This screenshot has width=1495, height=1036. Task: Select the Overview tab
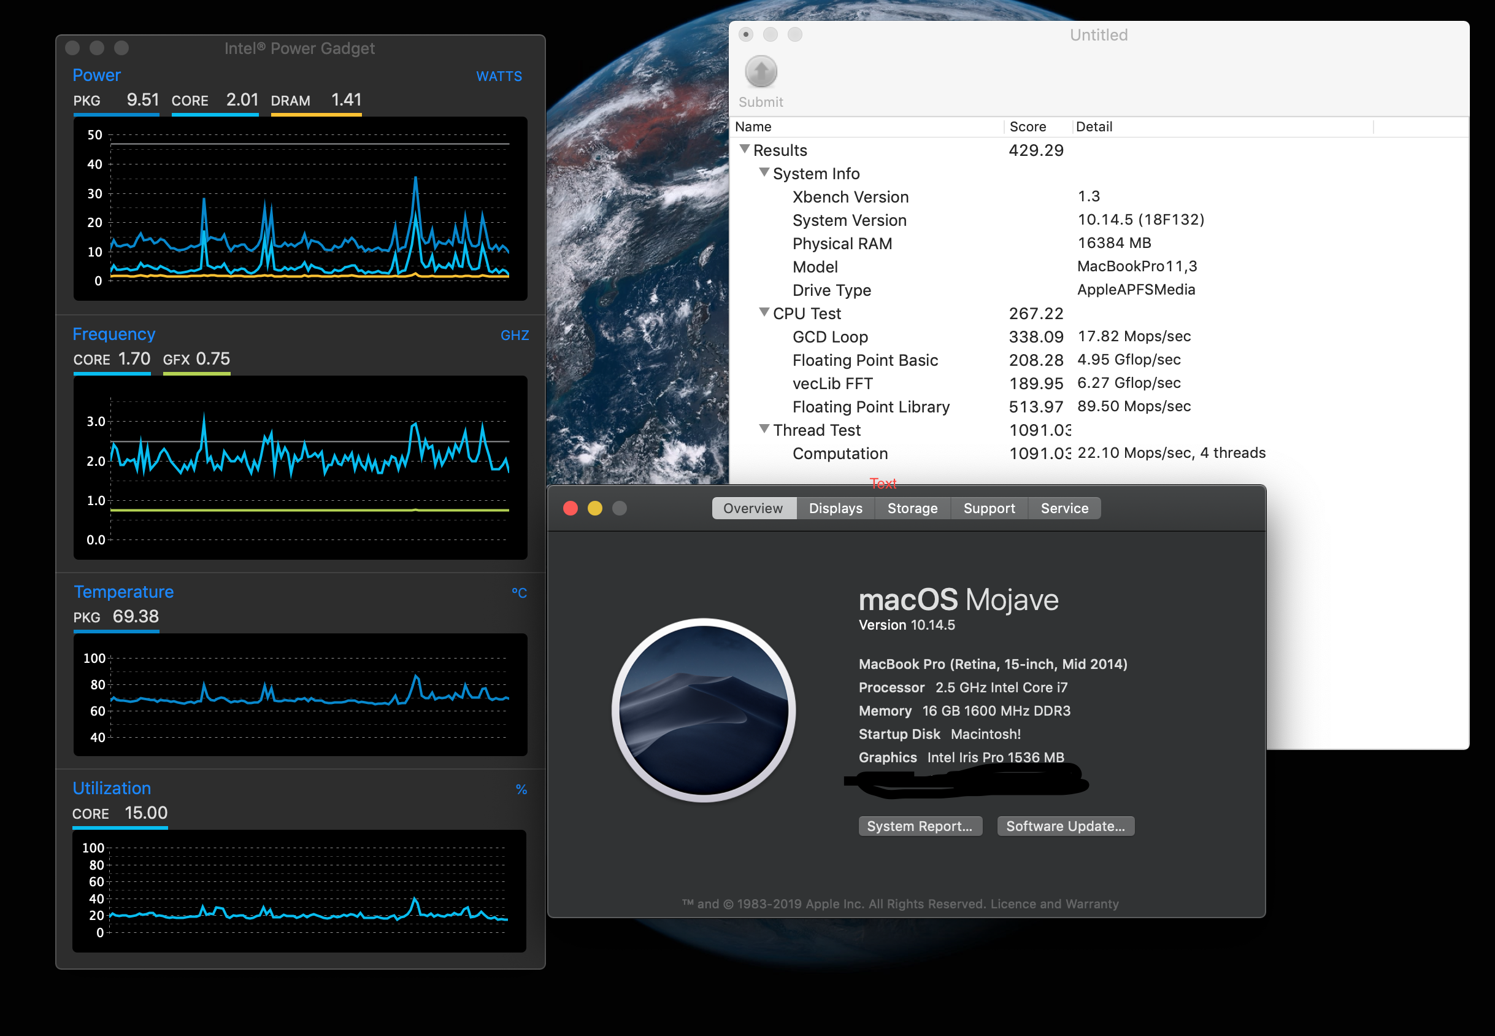pyautogui.click(x=753, y=508)
